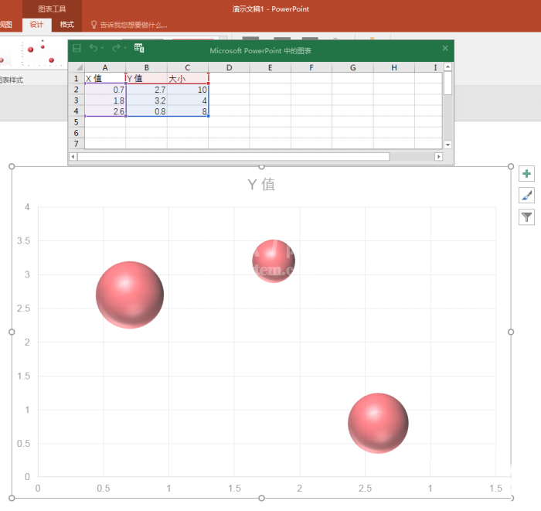Viewport: 541px width, 511px height.
Task: Expand the undo history dropdown arrow
Action: point(103,48)
